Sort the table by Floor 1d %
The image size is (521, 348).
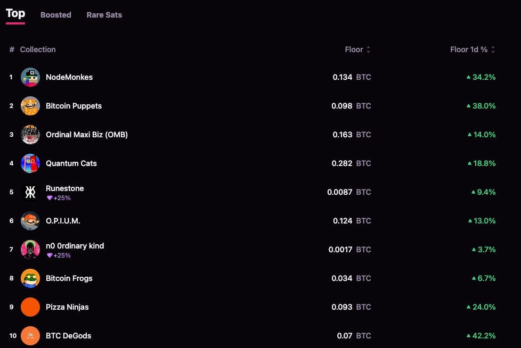coord(473,49)
